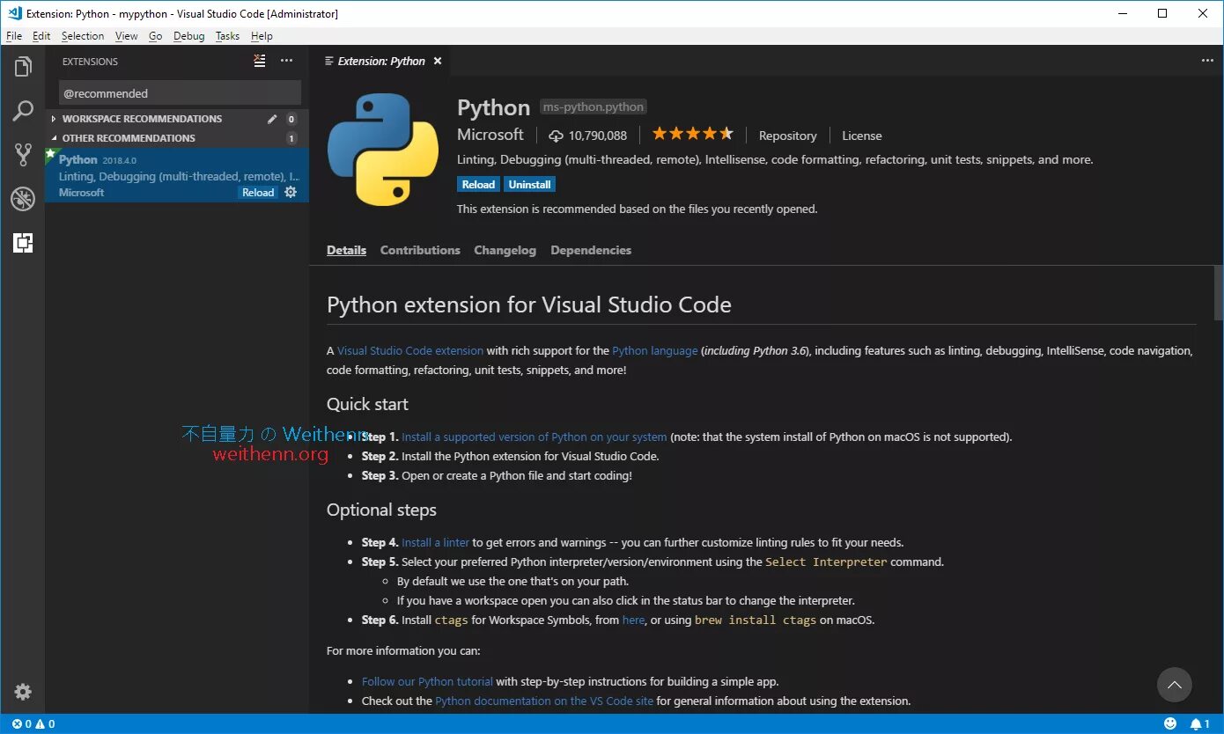Open the 'here' ctags link

(633, 620)
